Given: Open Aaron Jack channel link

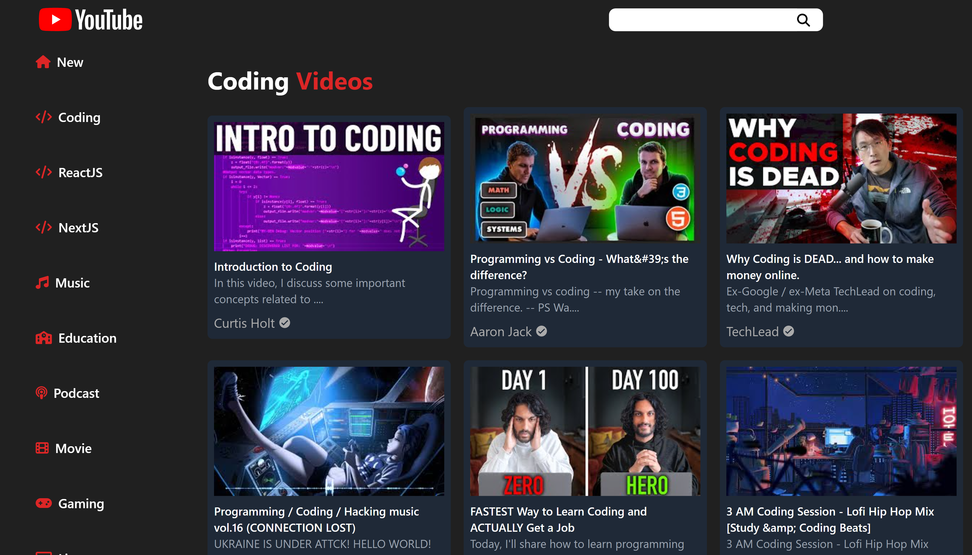Looking at the screenshot, I should 501,332.
